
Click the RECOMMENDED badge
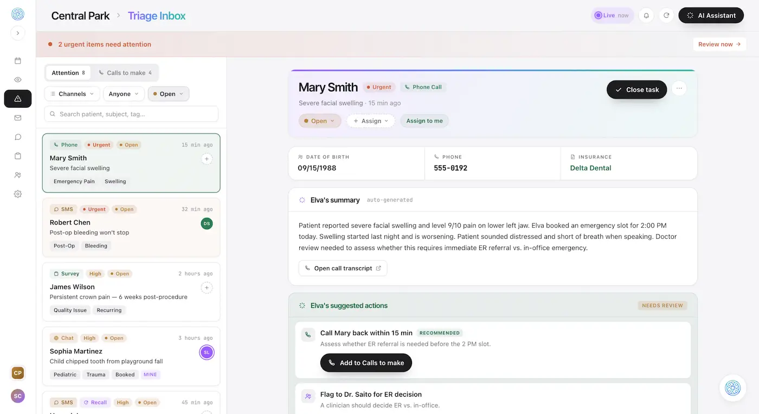coord(440,333)
